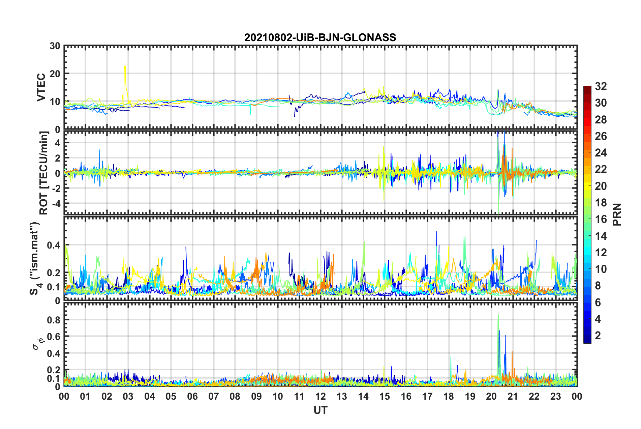
Task: Click the PRN colorbar
Action: pyautogui.click(x=587, y=214)
